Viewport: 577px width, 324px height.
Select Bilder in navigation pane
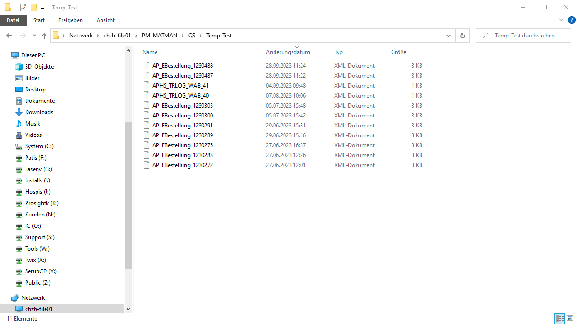pyautogui.click(x=32, y=78)
